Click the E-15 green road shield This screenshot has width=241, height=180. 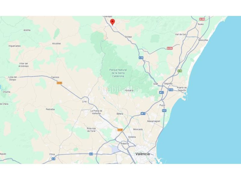[180, 71]
